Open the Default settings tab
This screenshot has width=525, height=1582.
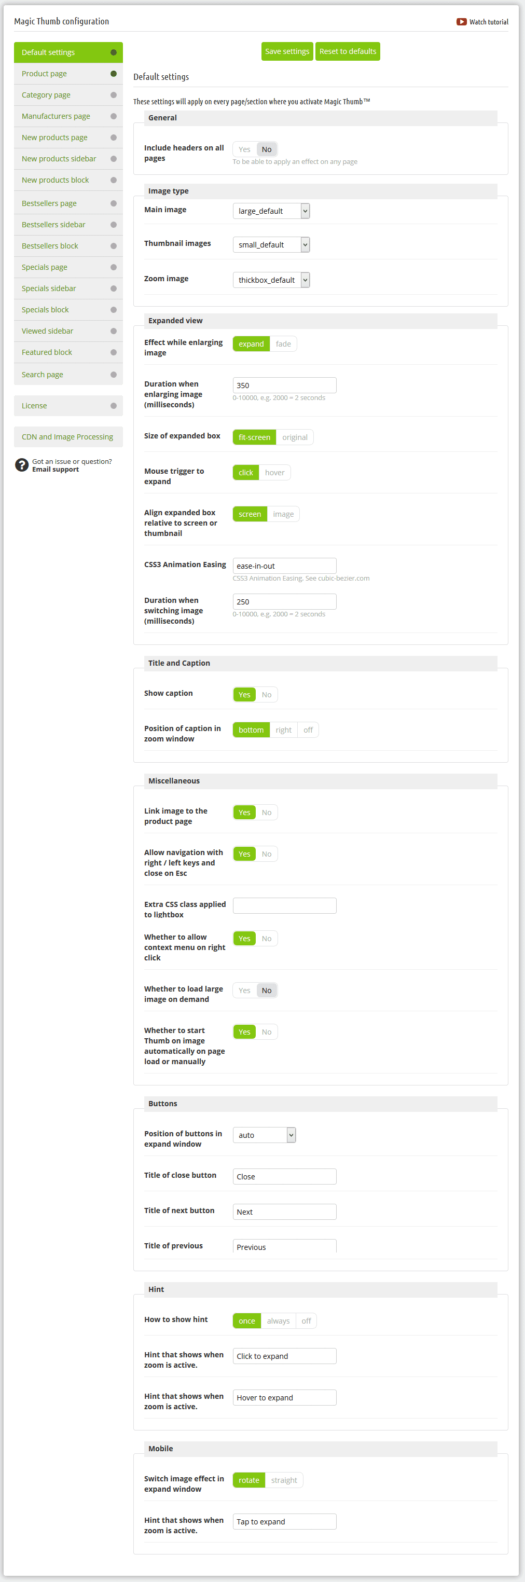point(68,52)
